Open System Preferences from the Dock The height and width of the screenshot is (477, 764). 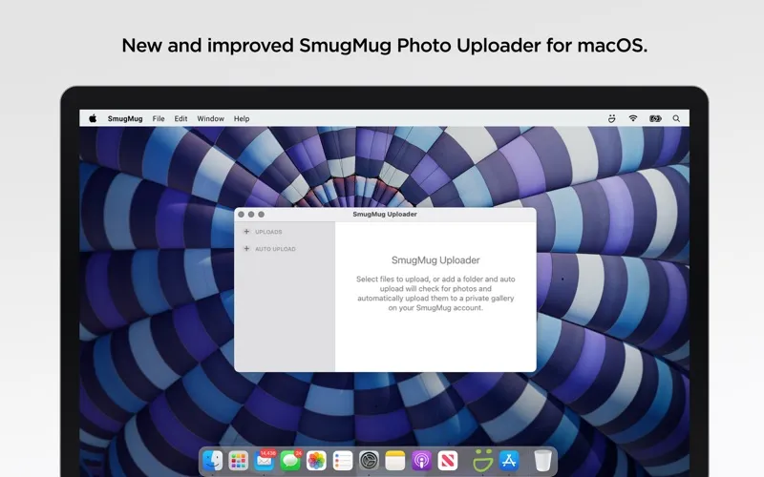click(369, 461)
